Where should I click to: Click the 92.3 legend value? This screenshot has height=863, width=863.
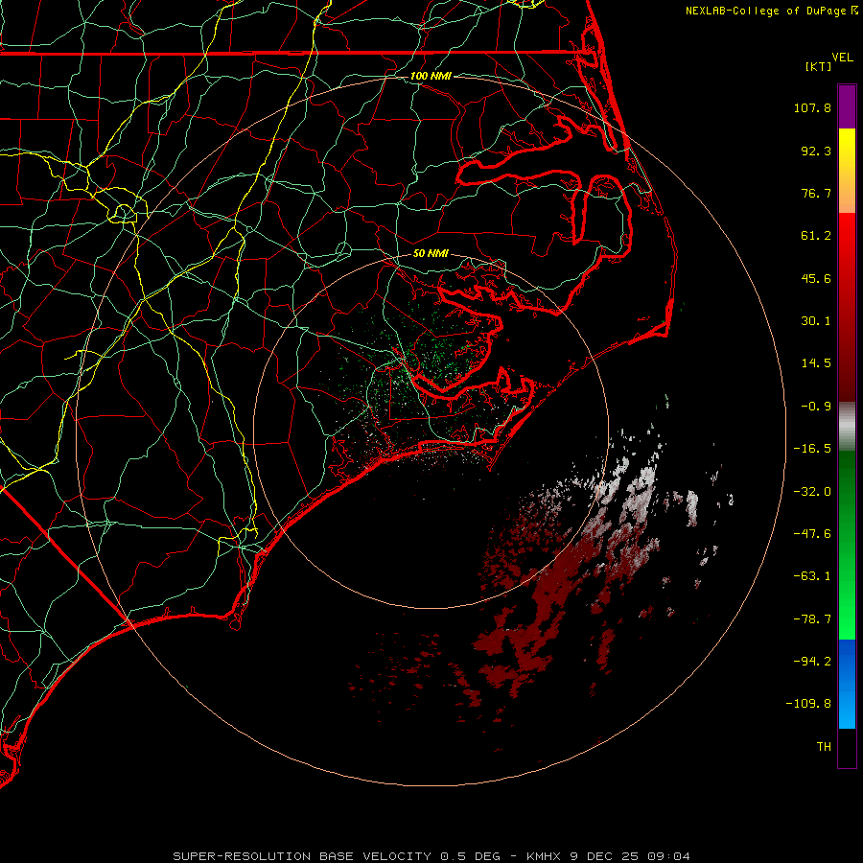tap(816, 151)
